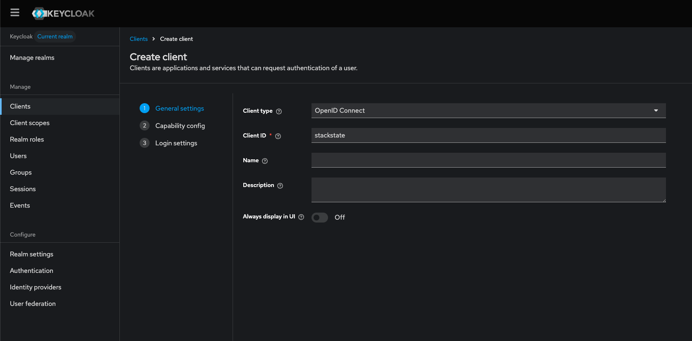Open the Client type help icon
The height and width of the screenshot is (341, 692).
coord(279,111)
